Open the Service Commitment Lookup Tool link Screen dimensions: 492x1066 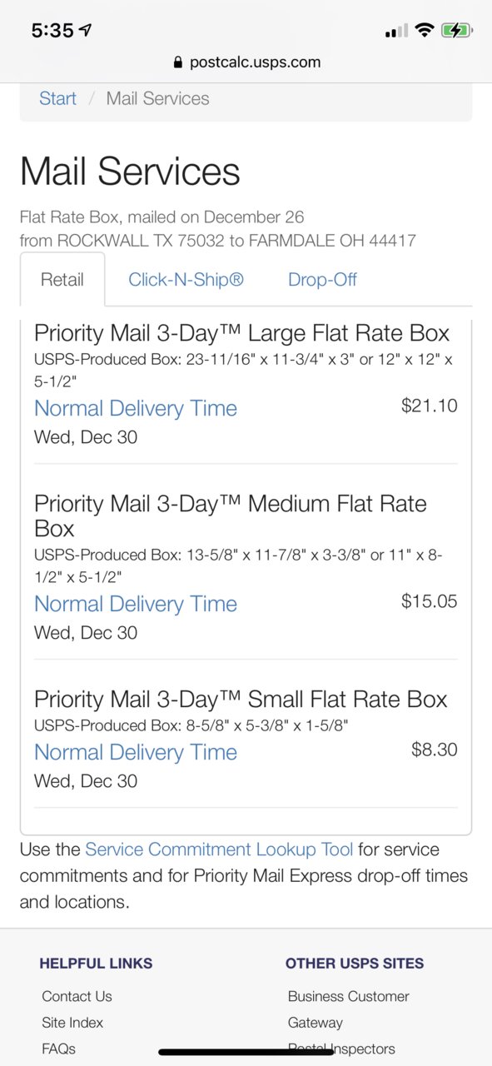(219, 849)
